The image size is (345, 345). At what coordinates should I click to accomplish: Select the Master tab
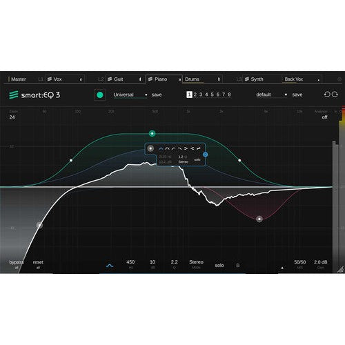[19, 79]
